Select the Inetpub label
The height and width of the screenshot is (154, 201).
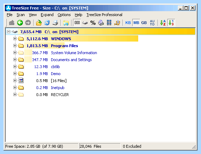(x=58, y=88)
